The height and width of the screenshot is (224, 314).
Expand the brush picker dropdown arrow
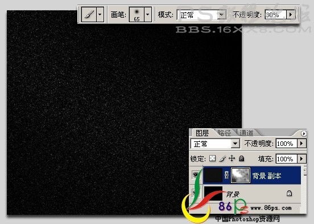pos(148,14)
